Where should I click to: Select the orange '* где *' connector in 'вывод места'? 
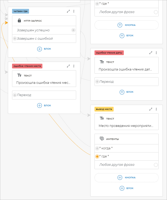(x=97, y=156)
